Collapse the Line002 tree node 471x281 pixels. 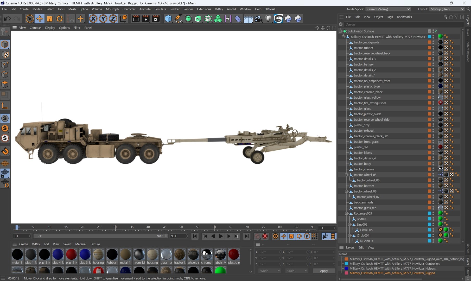pos(350,225)
